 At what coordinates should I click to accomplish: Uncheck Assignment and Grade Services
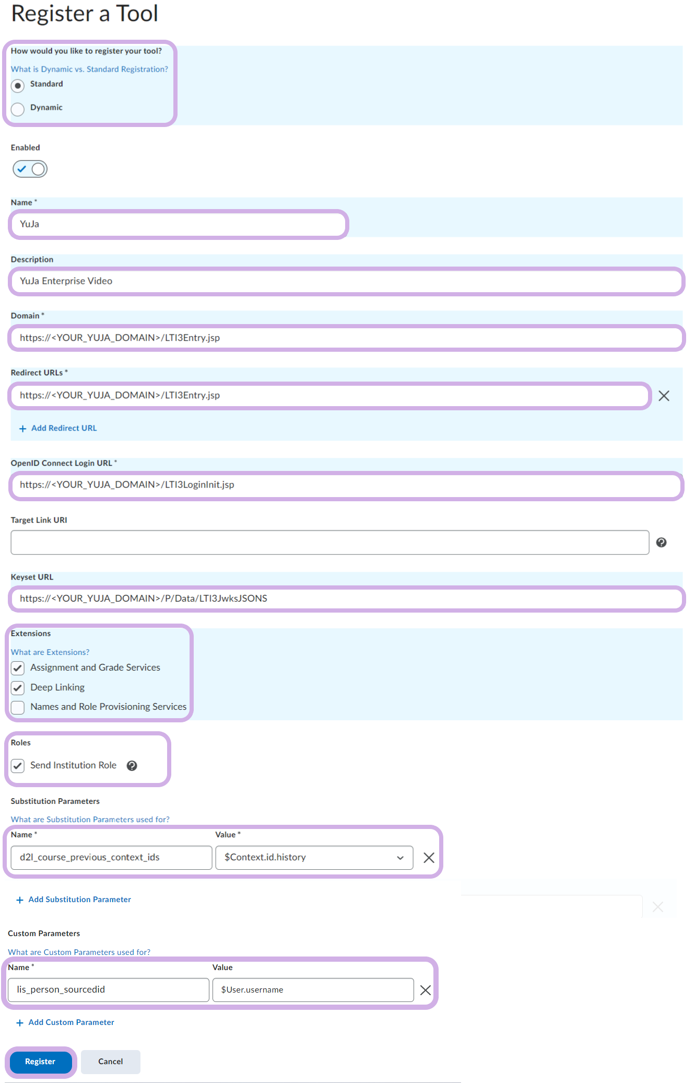point(18,668)
